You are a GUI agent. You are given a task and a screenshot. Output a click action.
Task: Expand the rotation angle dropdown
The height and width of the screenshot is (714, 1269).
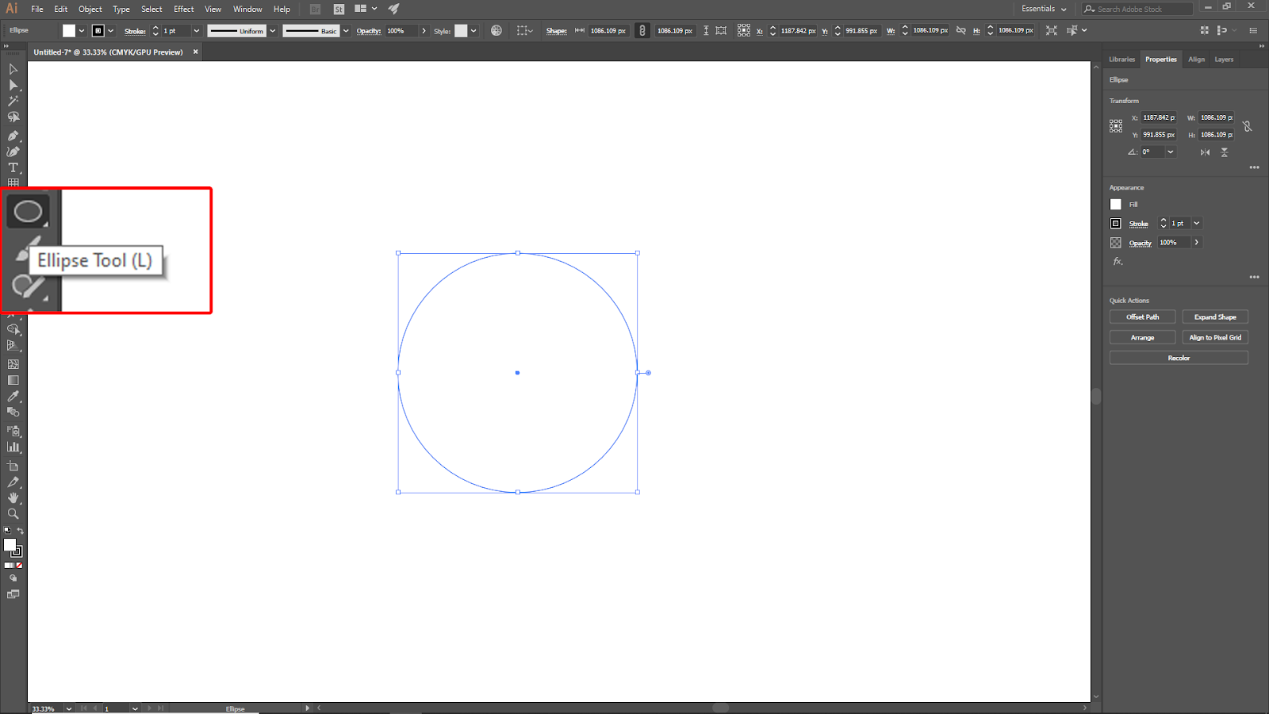coord(1171,152)
